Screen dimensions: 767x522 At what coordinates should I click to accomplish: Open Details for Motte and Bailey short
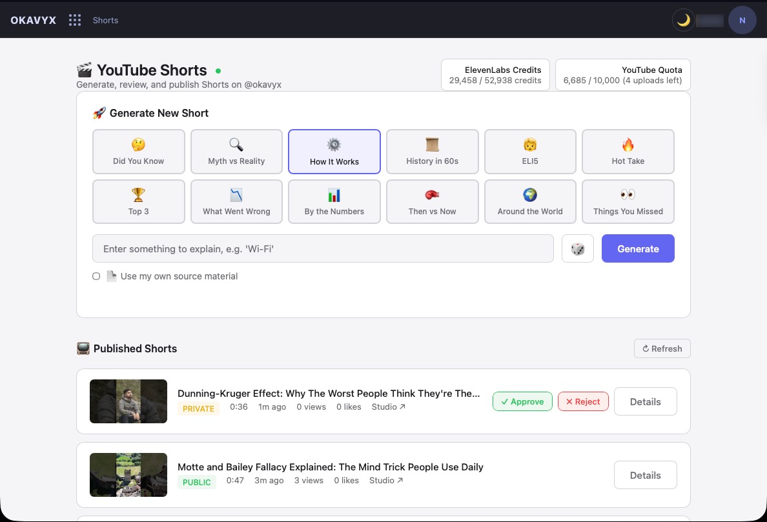pos(645,475)
